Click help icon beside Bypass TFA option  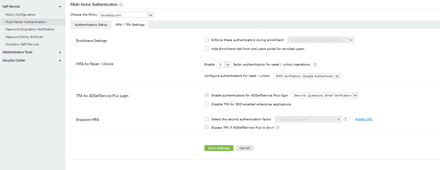[x=278, y=127]
